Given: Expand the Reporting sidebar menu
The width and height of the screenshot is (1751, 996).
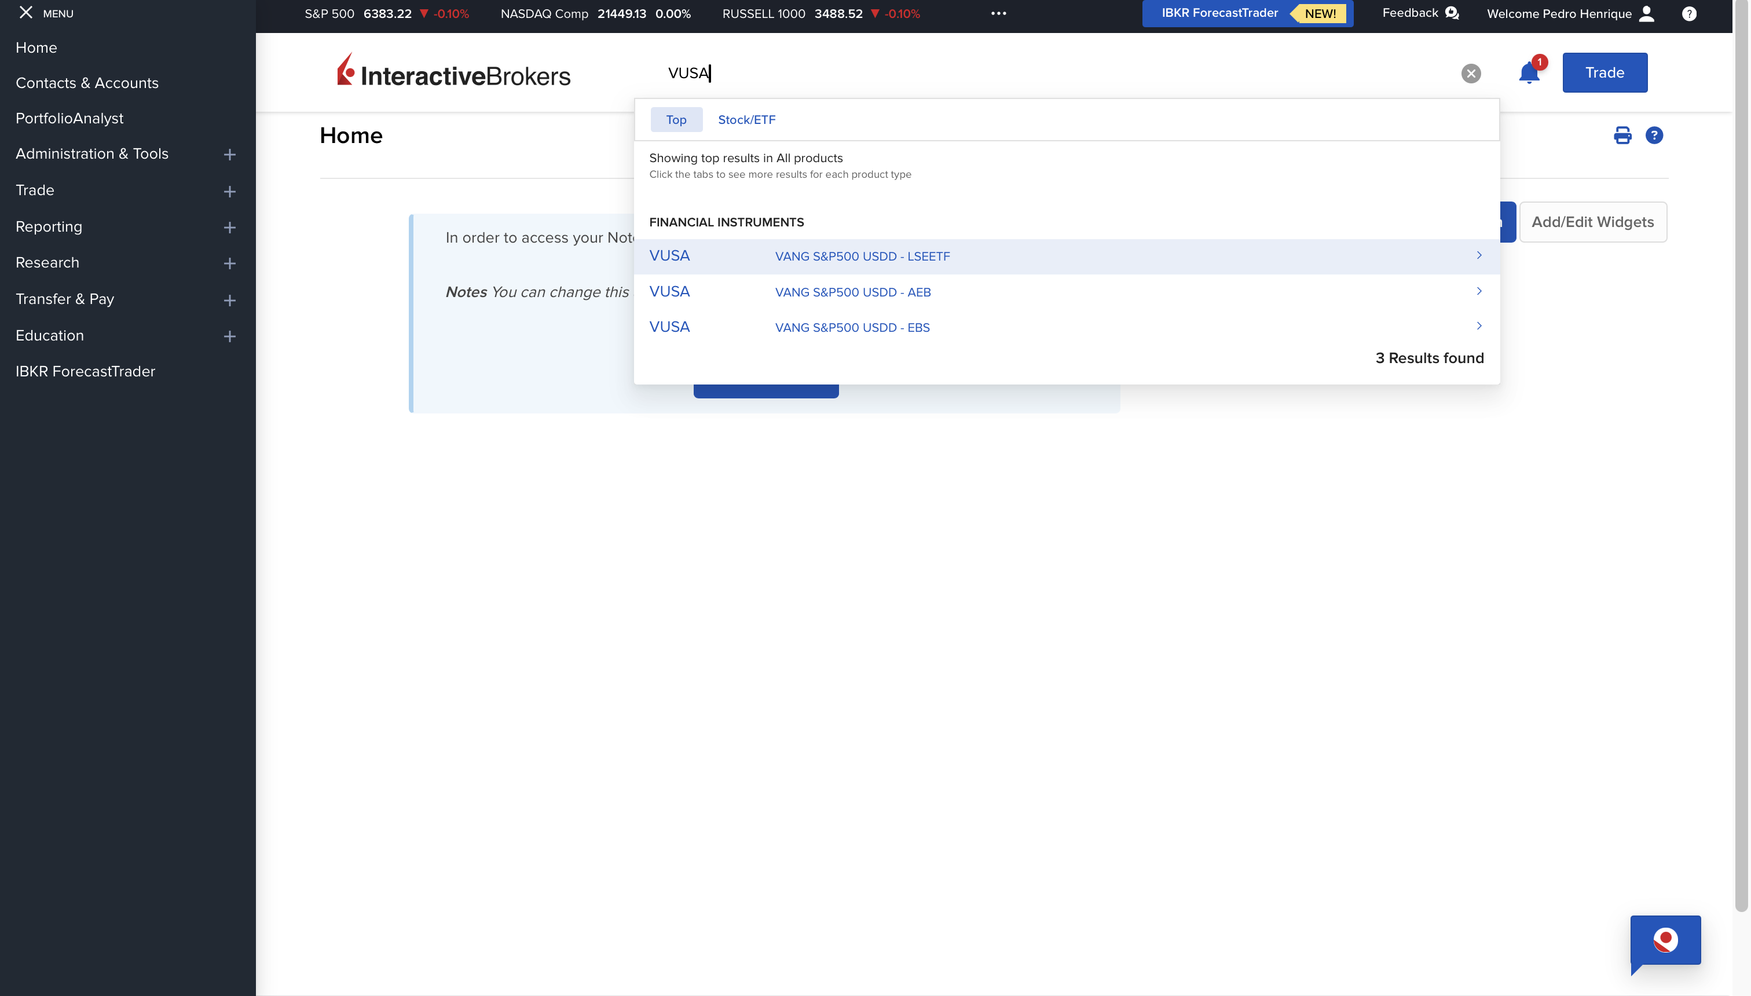Looking at the screenshot, I should point(230,228).
